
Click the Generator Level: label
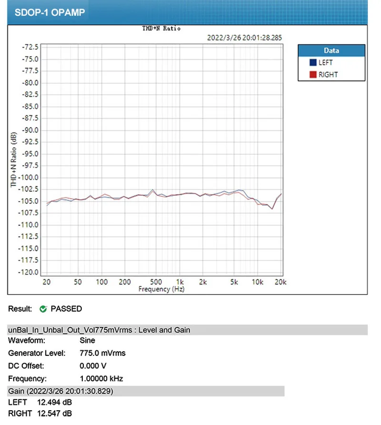(x=37, y=353)
